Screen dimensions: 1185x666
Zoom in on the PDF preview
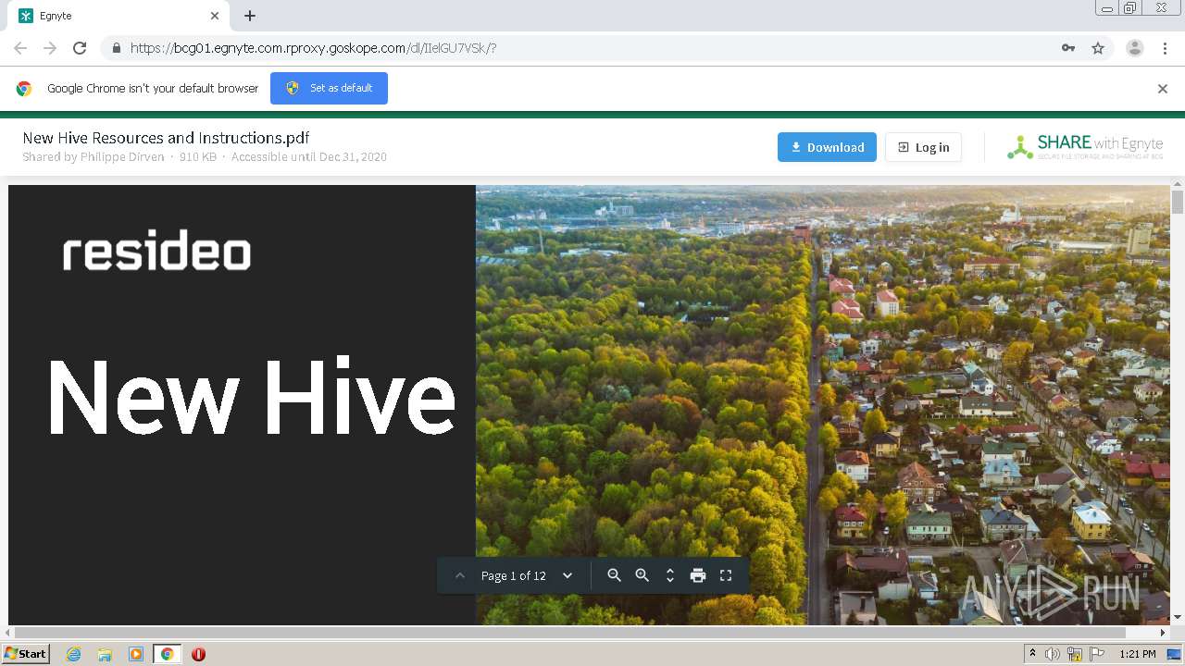pos(642,575)
